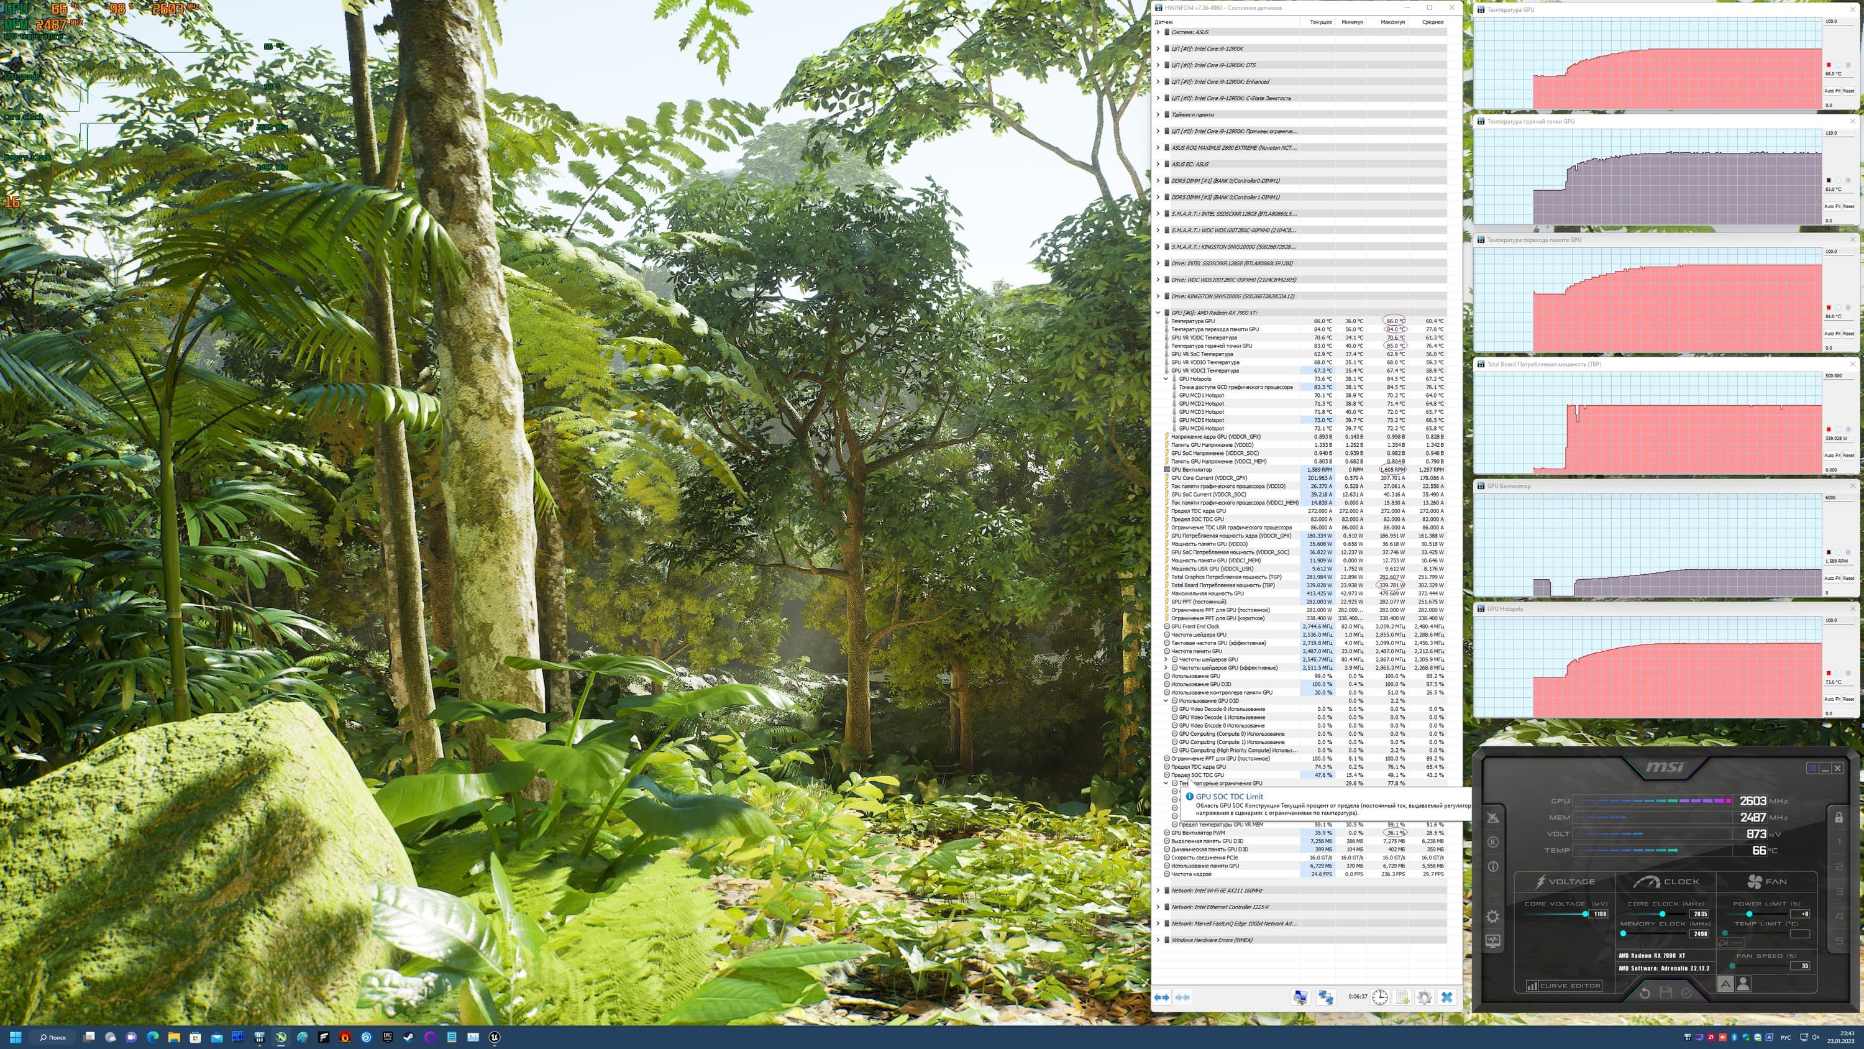The width and height of the screenshot is (1864, 1049).
Task: Click the Core Clock slider handle
Action: point(1662,914)
